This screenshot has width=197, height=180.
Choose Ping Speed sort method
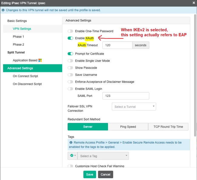click(128, 127)
